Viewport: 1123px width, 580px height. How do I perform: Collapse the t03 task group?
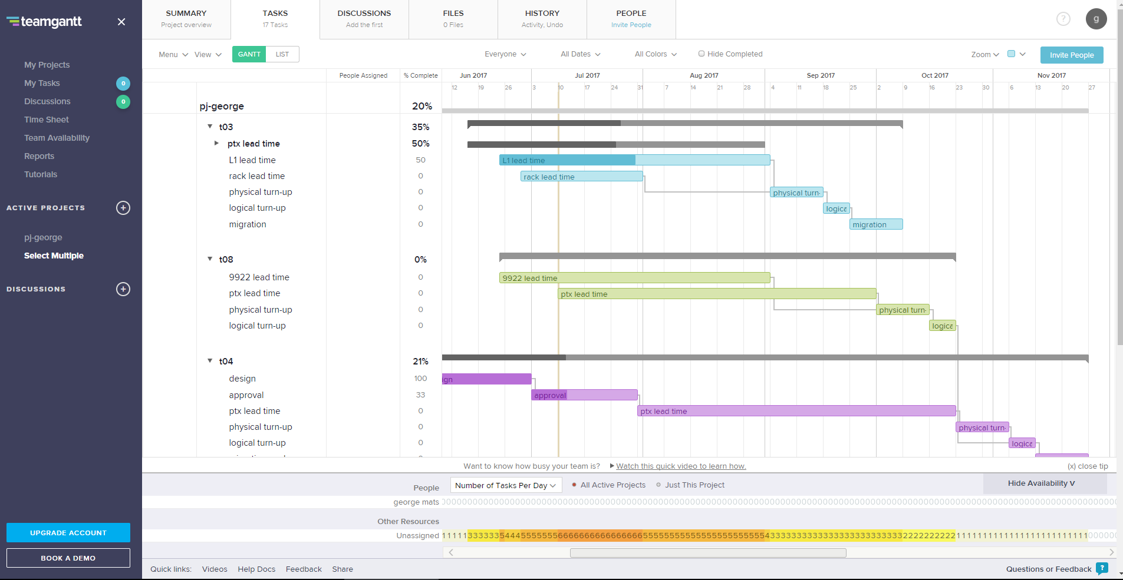click(210, 127)
